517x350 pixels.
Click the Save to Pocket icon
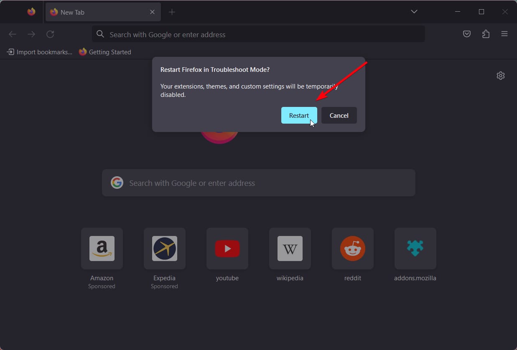(x=467, y=34)
